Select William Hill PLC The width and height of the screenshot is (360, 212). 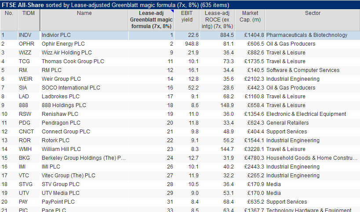[x=61, y=149]
